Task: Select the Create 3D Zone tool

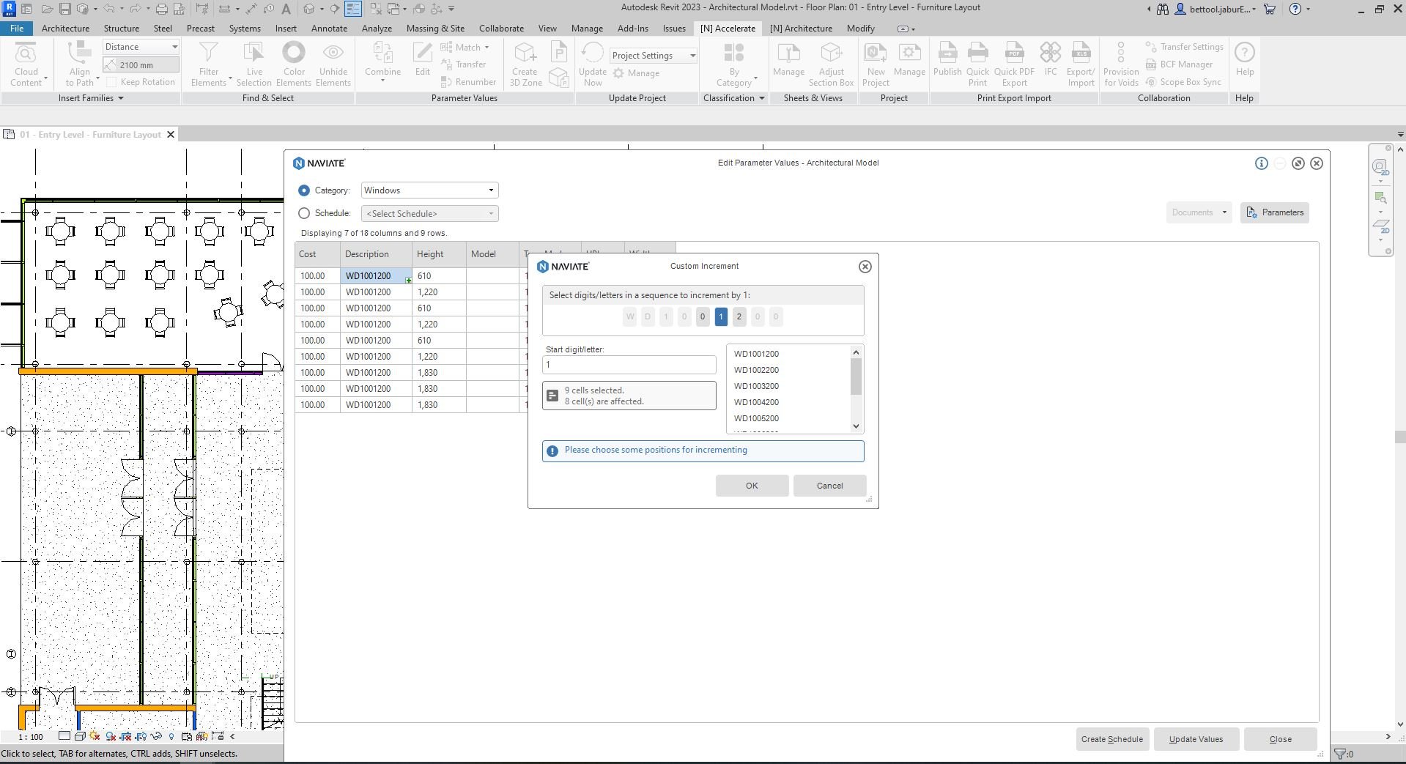Action: coord(525,62)
